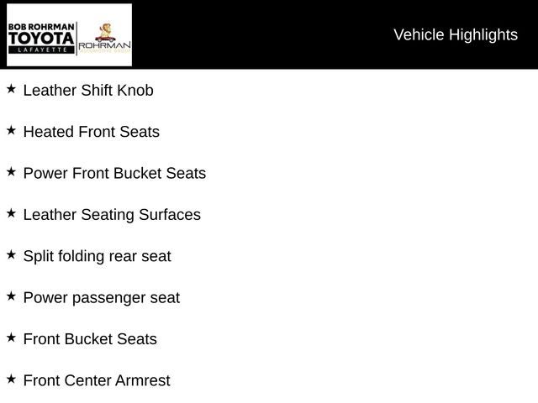Click the star beside Leather Shift Knob
This screenshot has width=538, height=403.
(11, 88)
